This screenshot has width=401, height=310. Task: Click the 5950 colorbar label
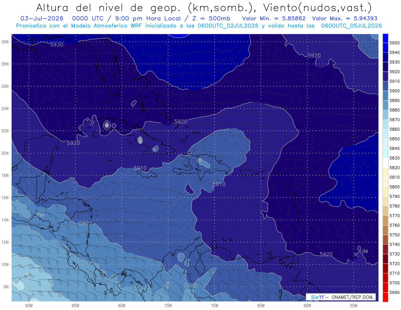click(395, 43)
